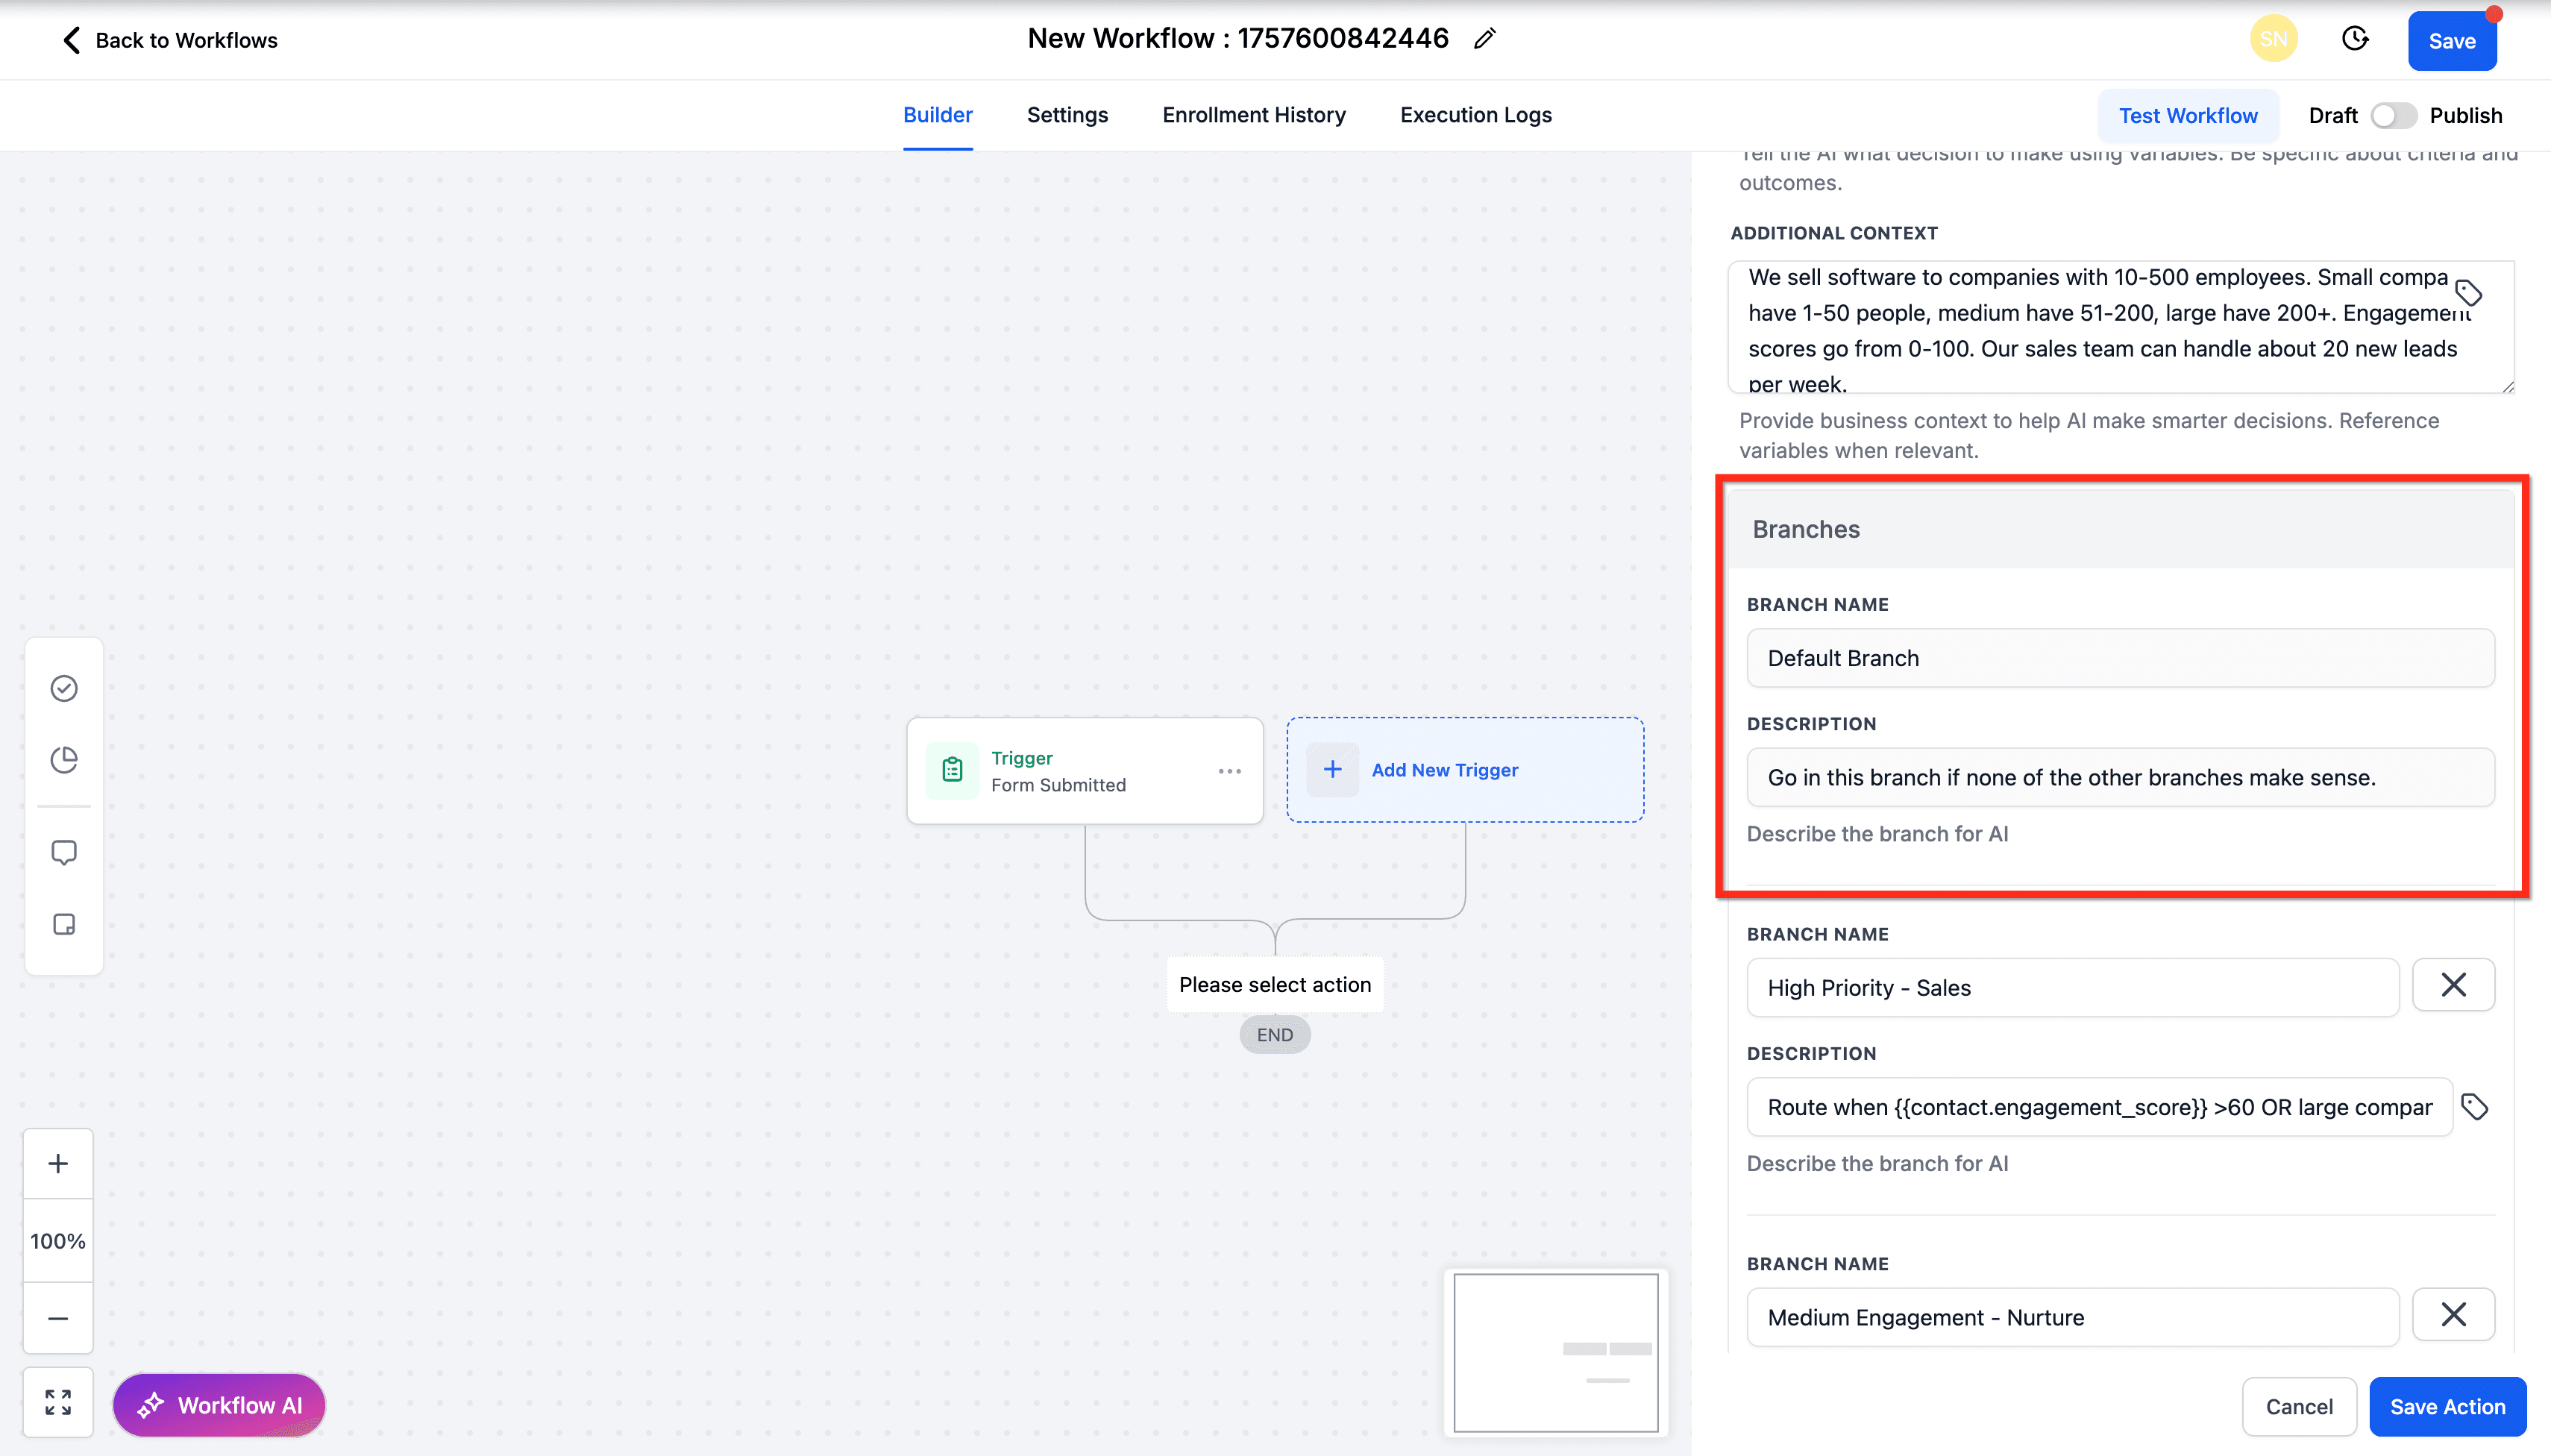The height and width of the screenshot is (1456, 2551).
Task: Insert a variable tag in the High Priority description
Action: (2475, 1107)
